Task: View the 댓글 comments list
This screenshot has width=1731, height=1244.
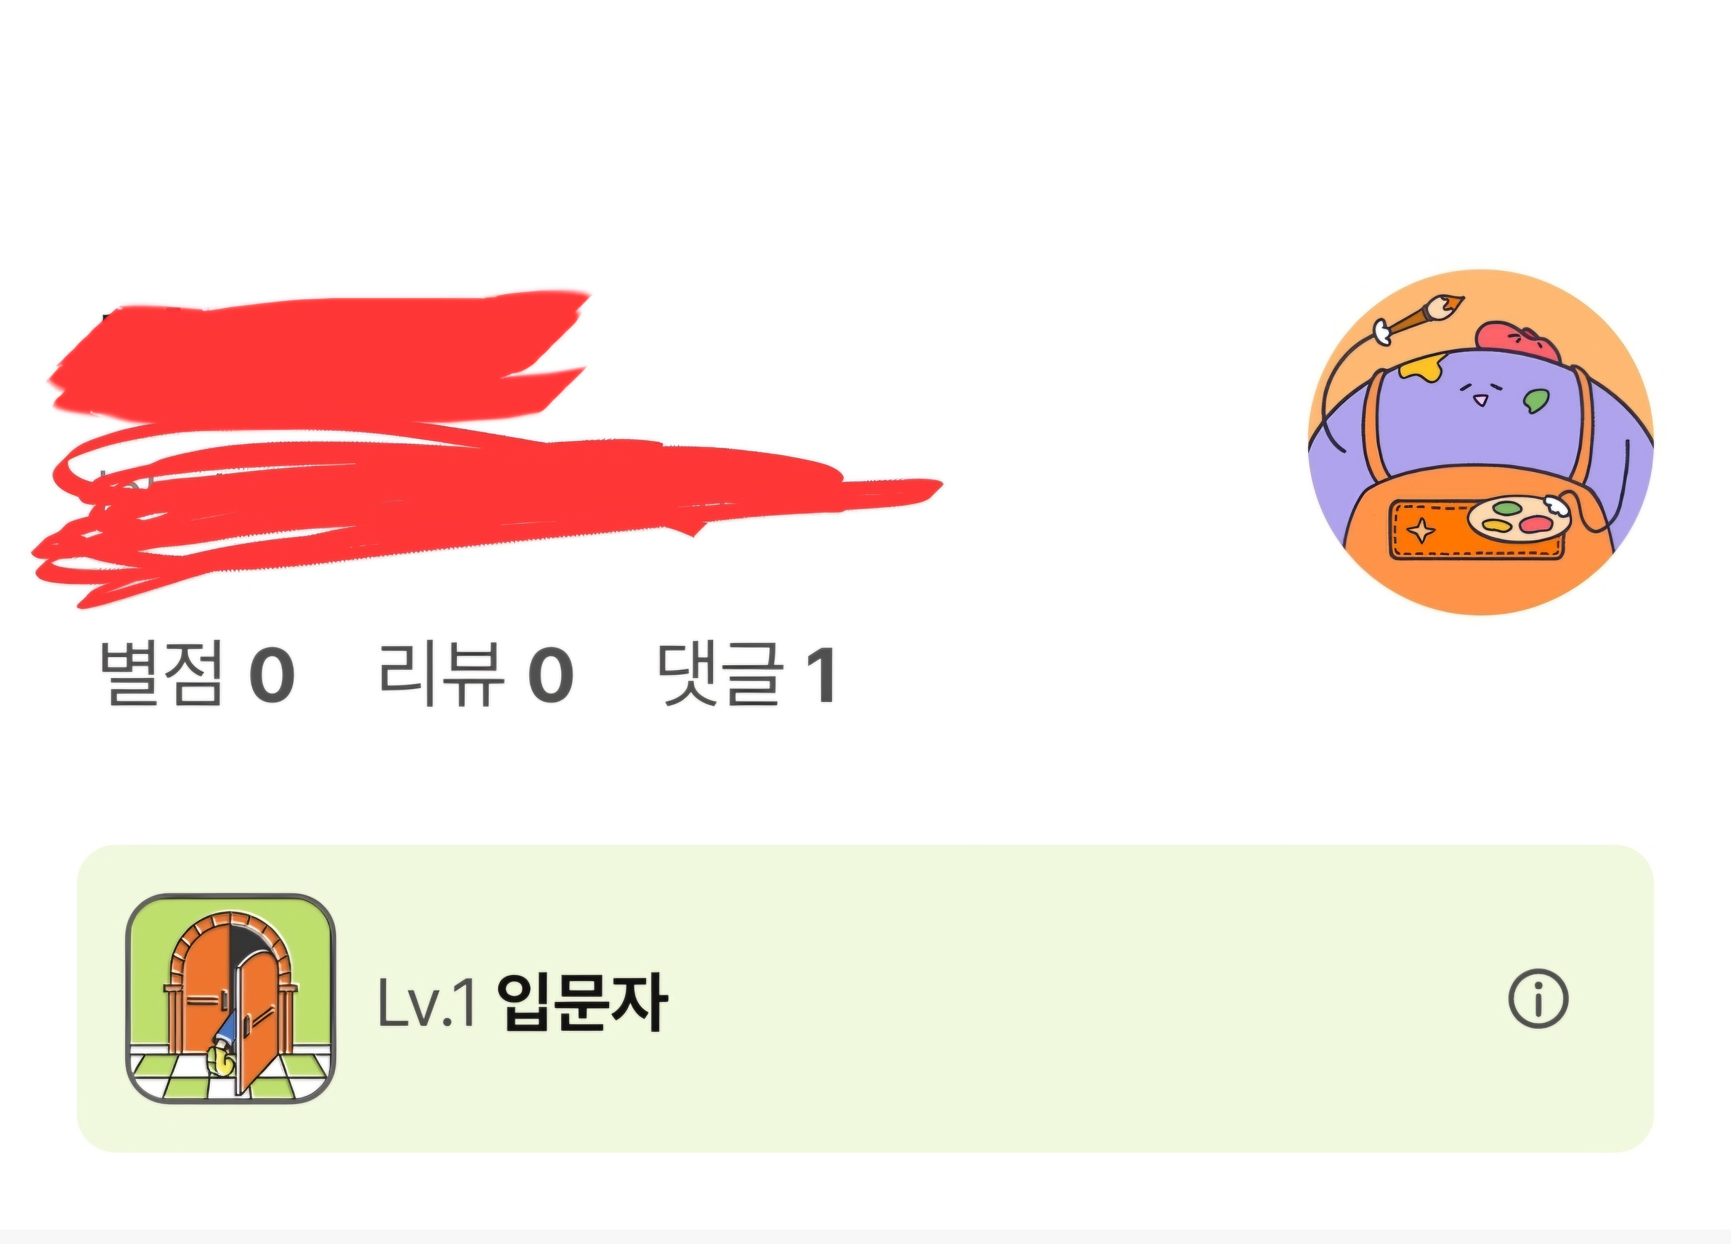Action: coord(746,674)
